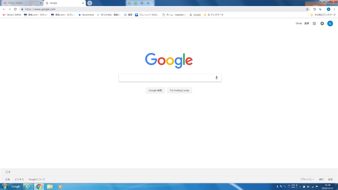Open the 設定 footer menu
Viewport: 338px width, 190px height.
(x=330, y=179)
